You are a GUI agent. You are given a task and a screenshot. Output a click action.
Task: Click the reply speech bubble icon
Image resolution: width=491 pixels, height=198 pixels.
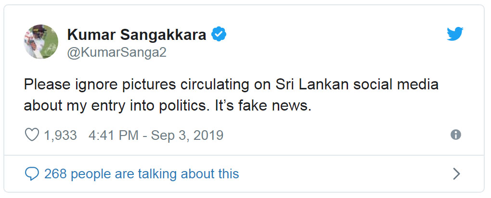pyautogui.click(x=32, y=173)
